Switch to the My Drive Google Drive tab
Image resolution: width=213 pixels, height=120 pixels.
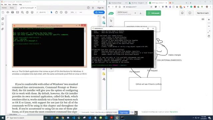[x=137, y=3]
